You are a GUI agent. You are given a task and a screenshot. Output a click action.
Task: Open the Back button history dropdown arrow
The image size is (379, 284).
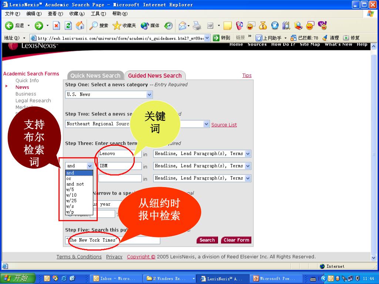click(28, 26)
